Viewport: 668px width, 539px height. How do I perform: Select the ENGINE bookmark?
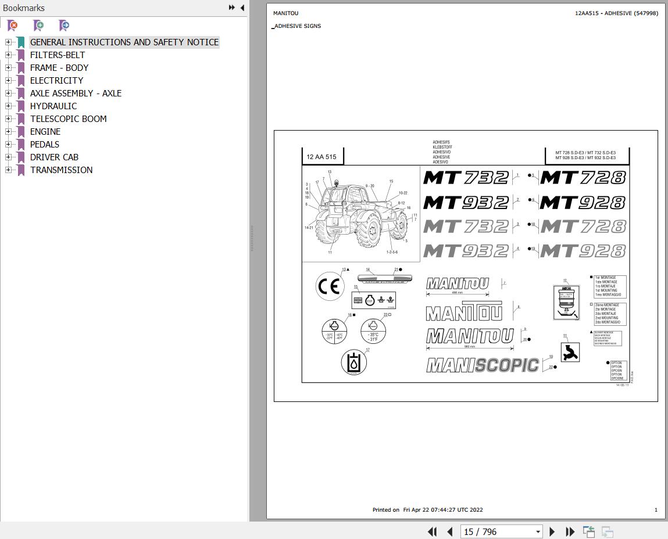[x=45, y=132]
